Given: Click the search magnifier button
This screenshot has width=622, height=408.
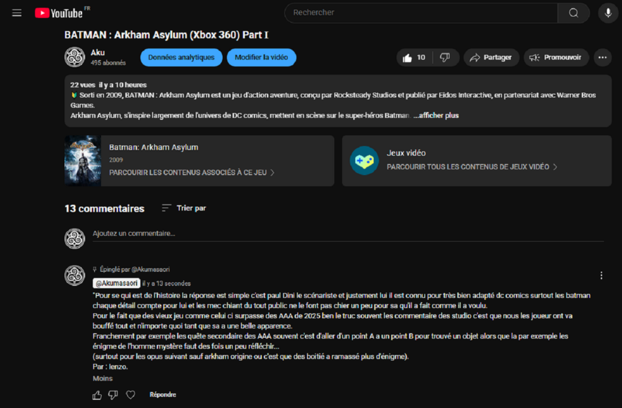Looking at the screenshot, I should (x=573, y=13).
